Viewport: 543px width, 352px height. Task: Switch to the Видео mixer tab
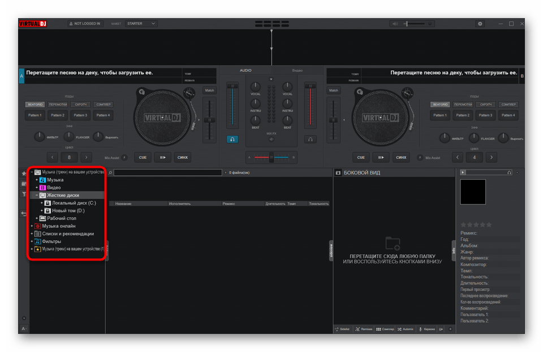pos(297,71)
